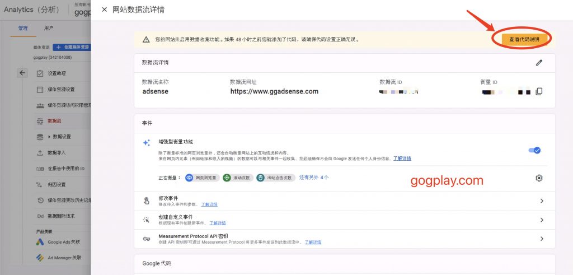Screen dimensions: 573x275
Task: Expand the 数据设置 triangle
Action: click(x=49, y=137)
